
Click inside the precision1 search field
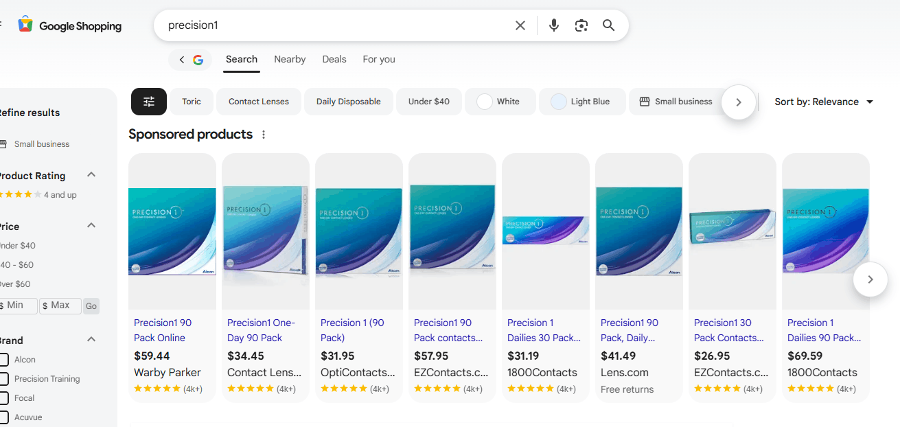pos(336,25)
